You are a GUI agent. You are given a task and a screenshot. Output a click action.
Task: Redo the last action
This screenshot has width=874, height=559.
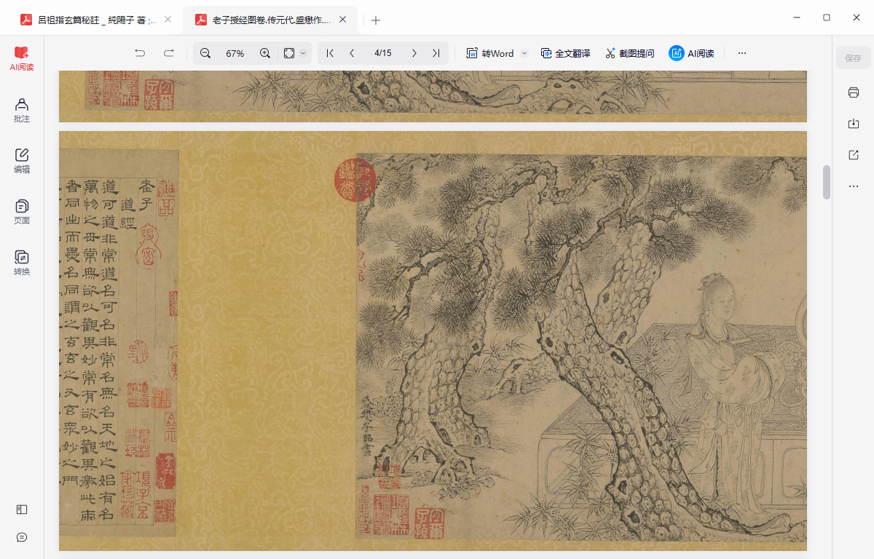169,53
